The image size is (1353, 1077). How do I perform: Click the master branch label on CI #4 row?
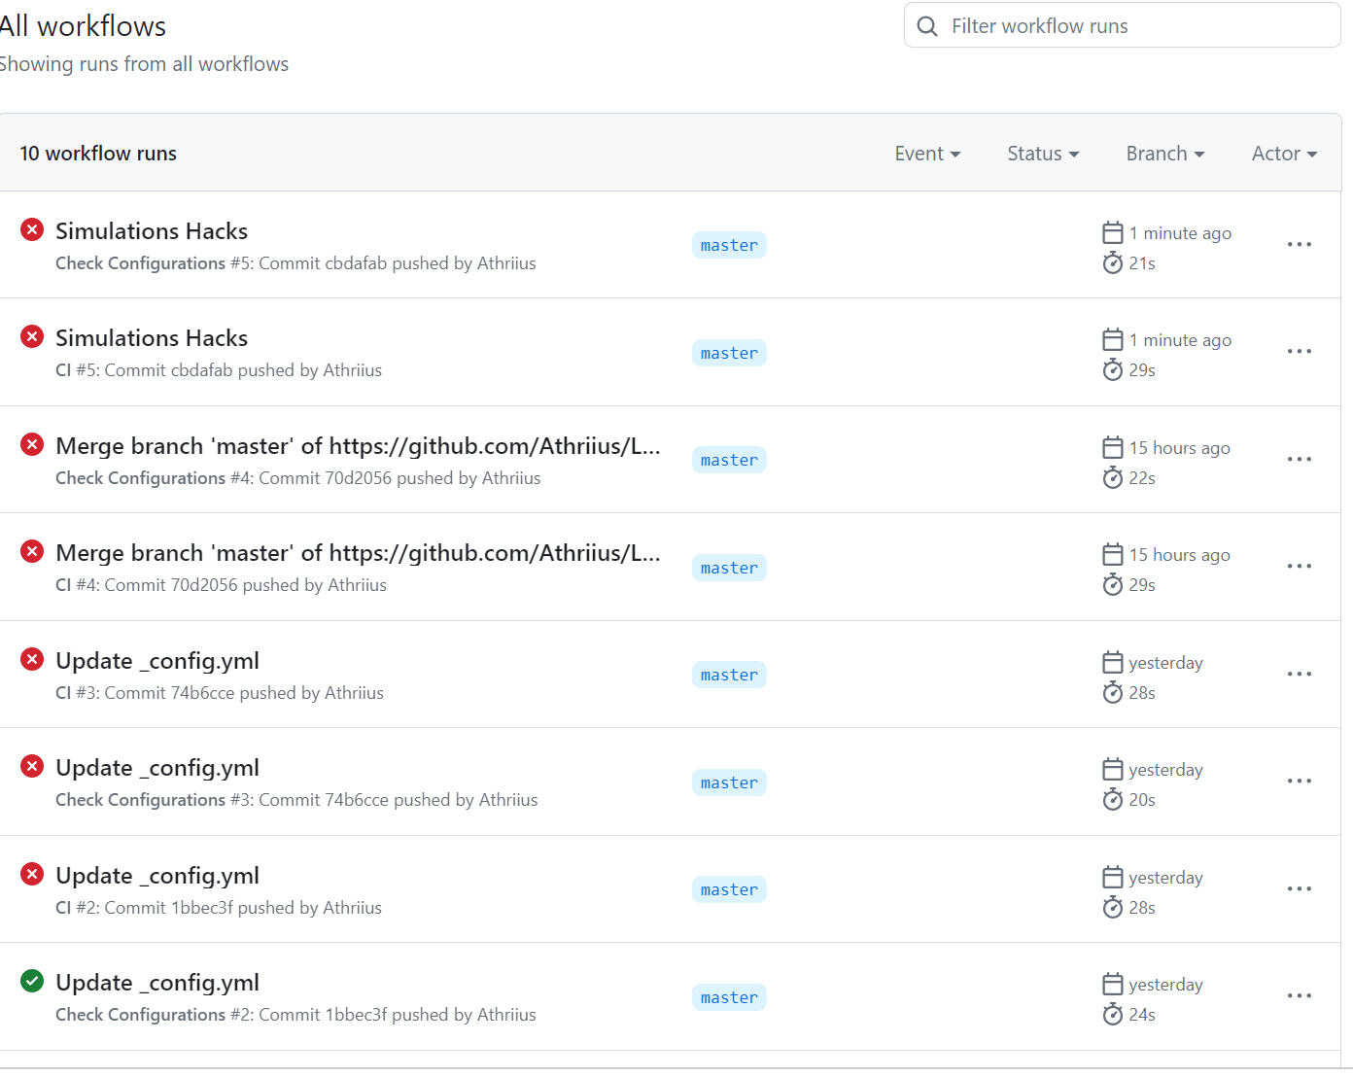729,568
